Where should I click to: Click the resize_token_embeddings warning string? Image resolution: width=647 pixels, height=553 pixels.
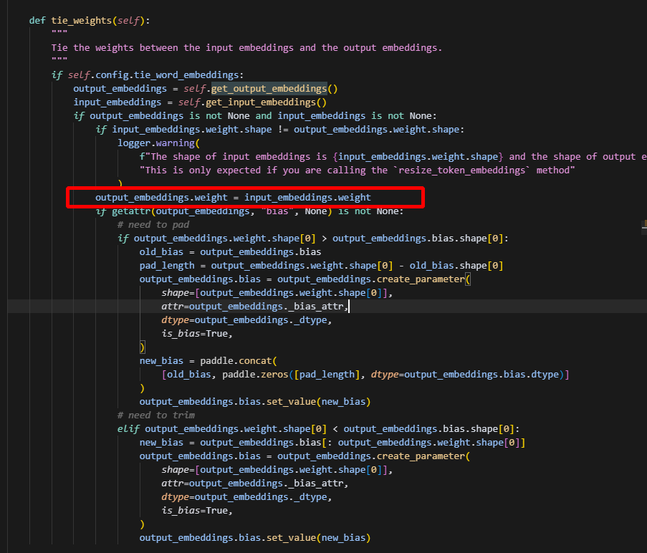click(x=358, y=170)
